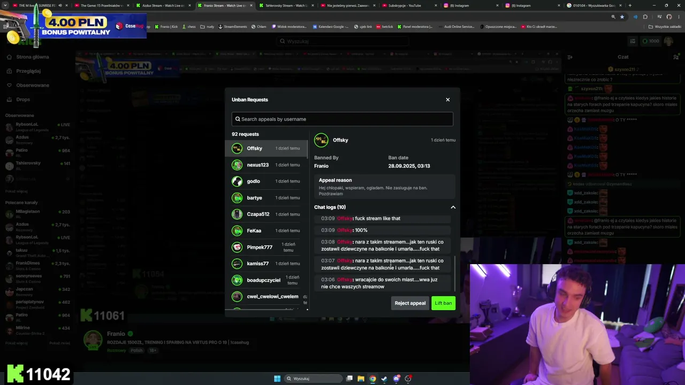
Task: Open Mirine channel in recommended list
Action: coord(37,330)
